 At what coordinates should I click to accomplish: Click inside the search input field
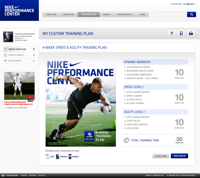[x=170, y=14]
